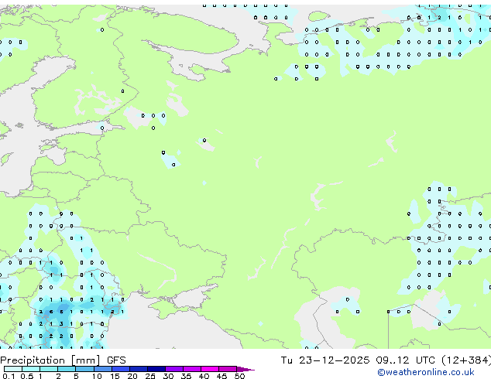Image resolution: width=491 pixels, height=379 pixels.
Task: Click the 35–40 mm violet legend swatch
Action: pyautogui.click(x=192, y=369)
